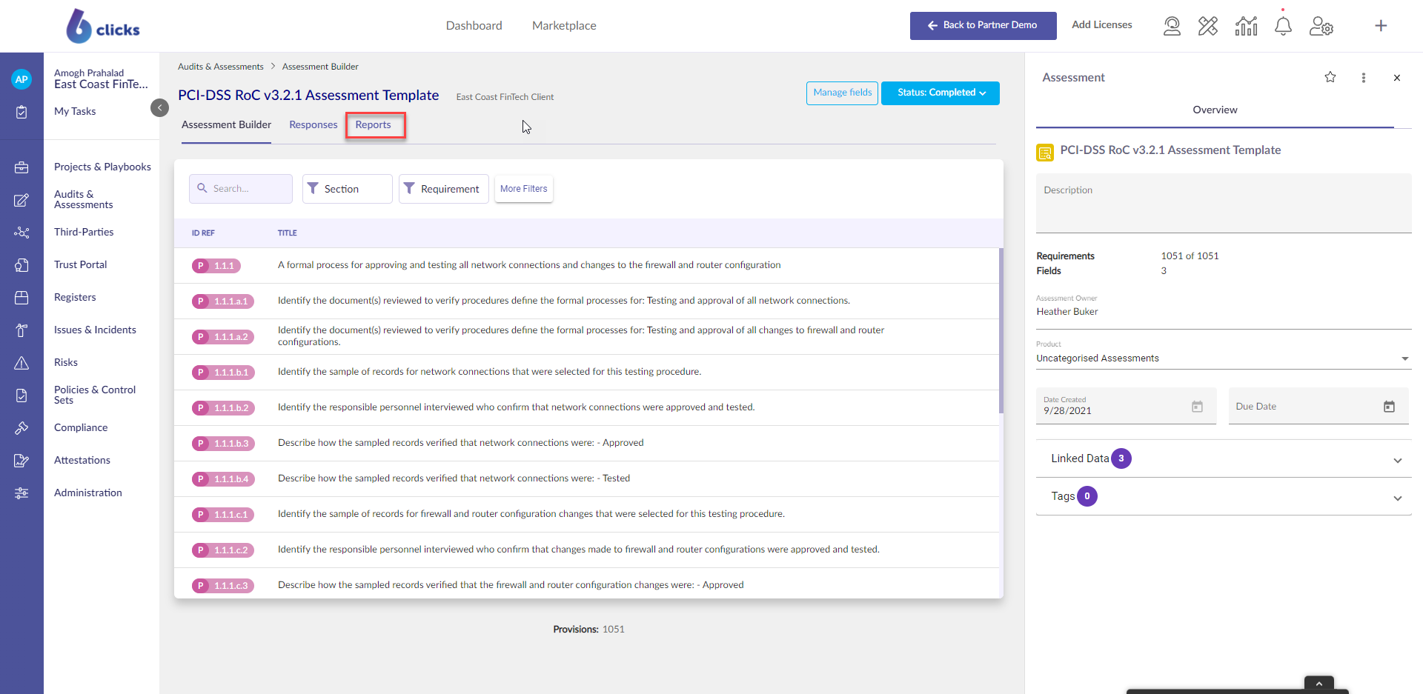This screenshot has height=694, width=1423.
Task: Click the Audits & Assessments pencil icon
Action: pos(21,200)
